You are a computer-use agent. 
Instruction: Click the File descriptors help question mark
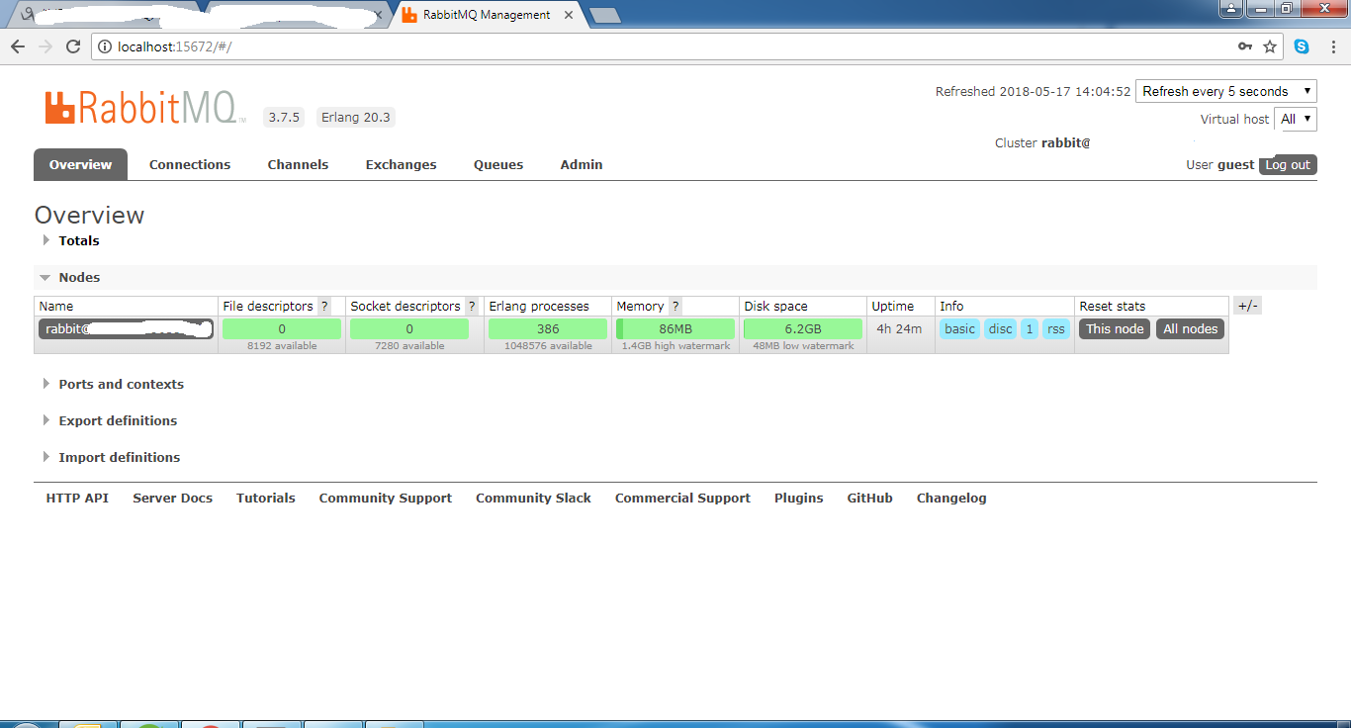pyautogui.click(x=324, y=307)
